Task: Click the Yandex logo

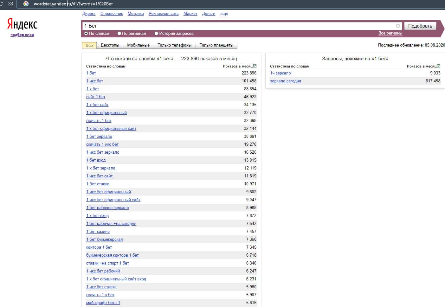Action: coord(22,24)
